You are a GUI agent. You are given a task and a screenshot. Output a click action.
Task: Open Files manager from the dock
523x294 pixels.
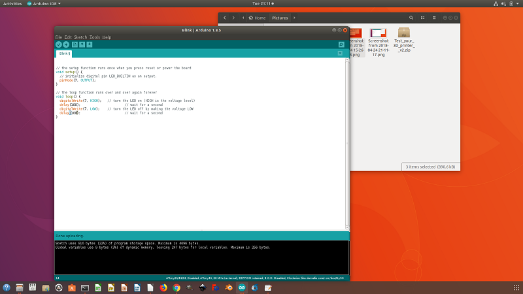tap(20, 287)
